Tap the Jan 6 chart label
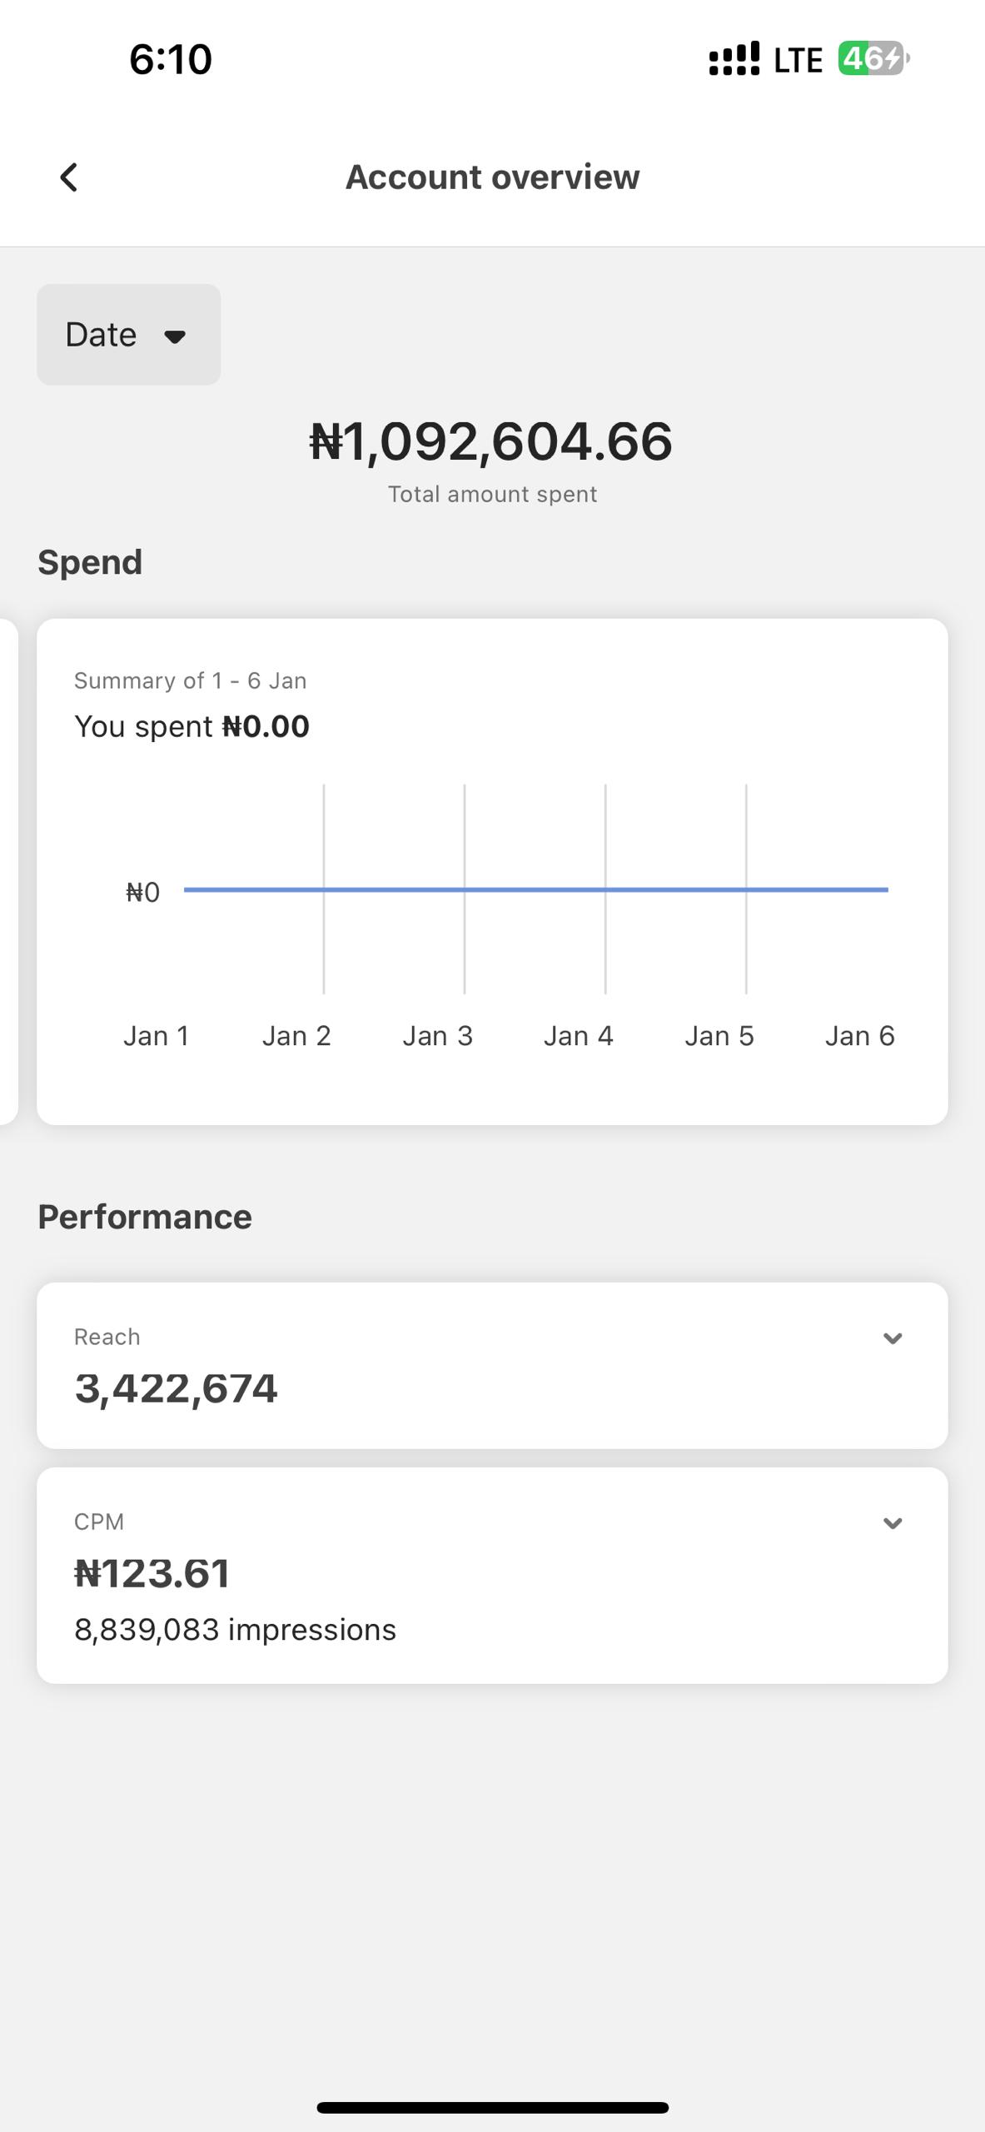The image size is (985, 2132). click(x=860, y=1036)
